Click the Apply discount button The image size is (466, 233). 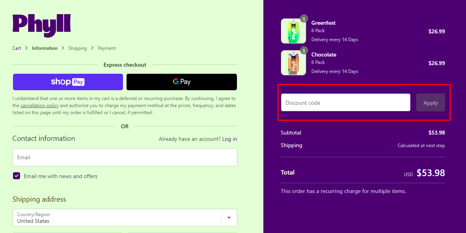click(x=430, y=103)
